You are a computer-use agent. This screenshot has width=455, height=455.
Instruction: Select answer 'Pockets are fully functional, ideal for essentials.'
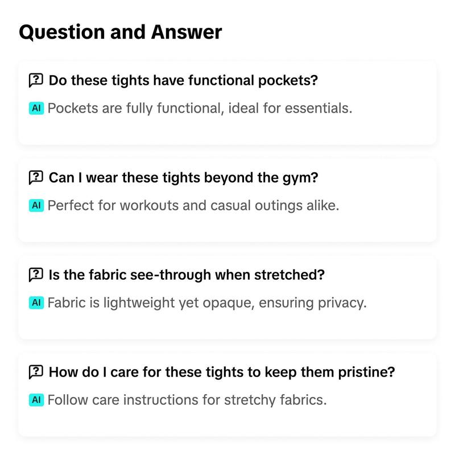(200, 108)
